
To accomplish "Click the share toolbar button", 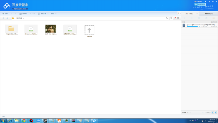I will [x=33, y=14].
